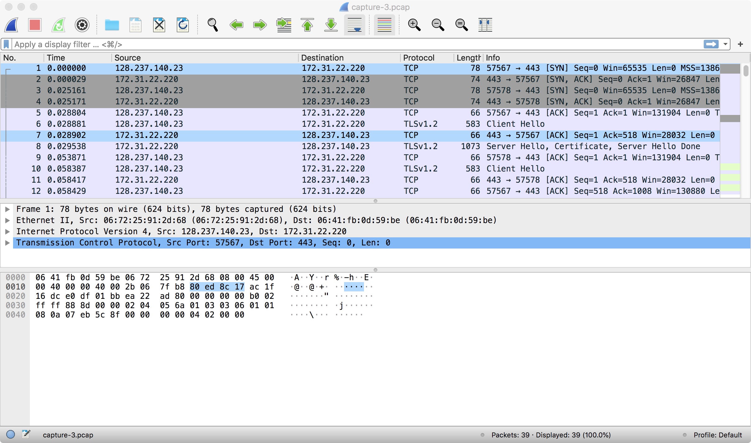Screen dimensions: 751x443
Task: Go back in packet history
Action: click(236, 25)
